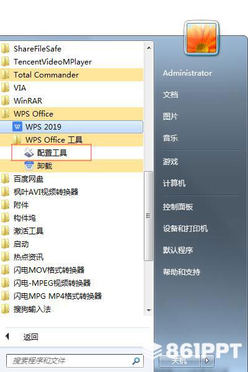Viewport: 248px width, 372px height.
Task: Collapse the WPS Office folder
Action: pos(71,114)
